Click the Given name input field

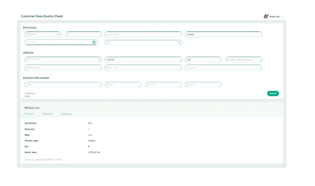click(143, 34)
